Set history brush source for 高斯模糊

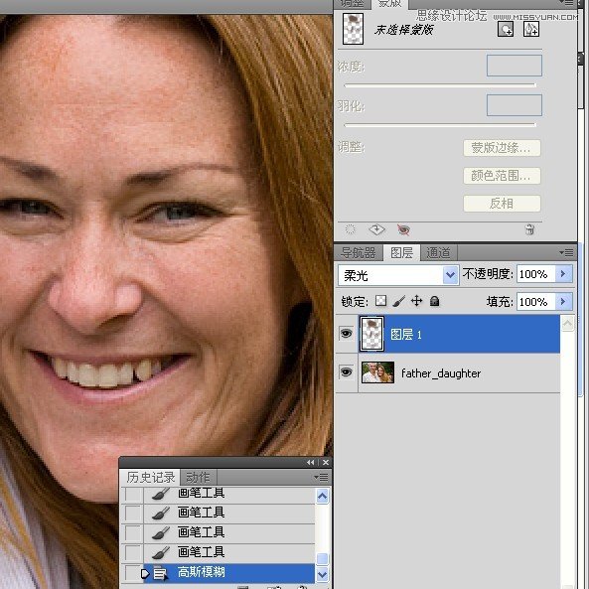[133, 573]
